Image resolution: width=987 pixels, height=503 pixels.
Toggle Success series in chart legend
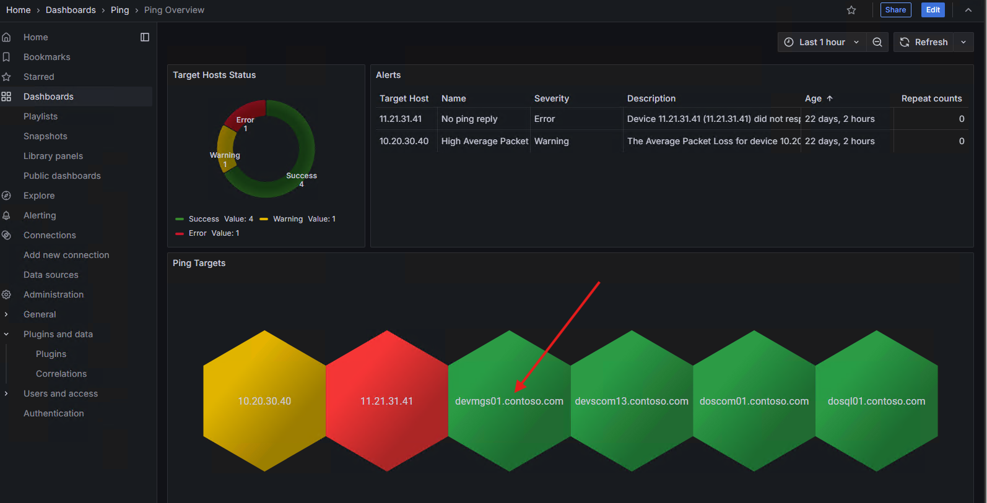(x=203, y=219)
